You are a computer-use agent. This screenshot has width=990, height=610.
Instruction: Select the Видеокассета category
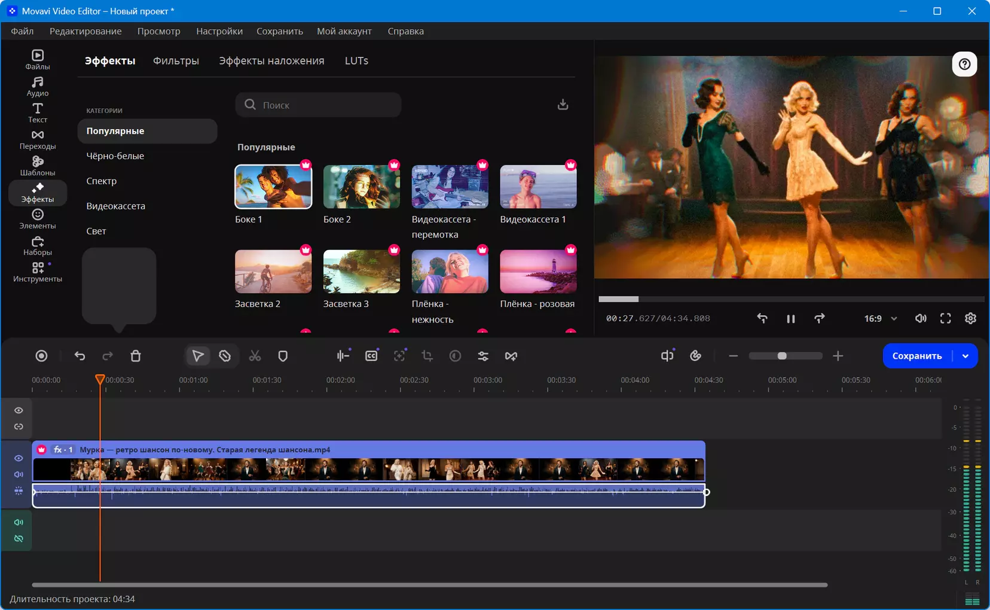click(147, 206)
